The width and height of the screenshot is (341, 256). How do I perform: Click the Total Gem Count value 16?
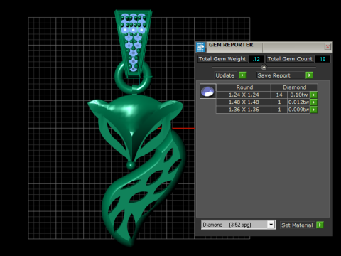coord(323,59)
